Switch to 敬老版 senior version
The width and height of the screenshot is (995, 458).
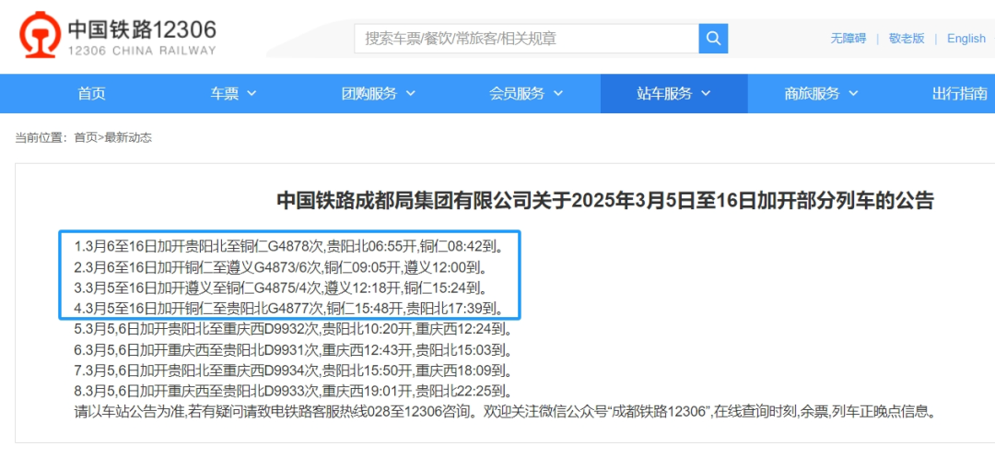[907, 39]
